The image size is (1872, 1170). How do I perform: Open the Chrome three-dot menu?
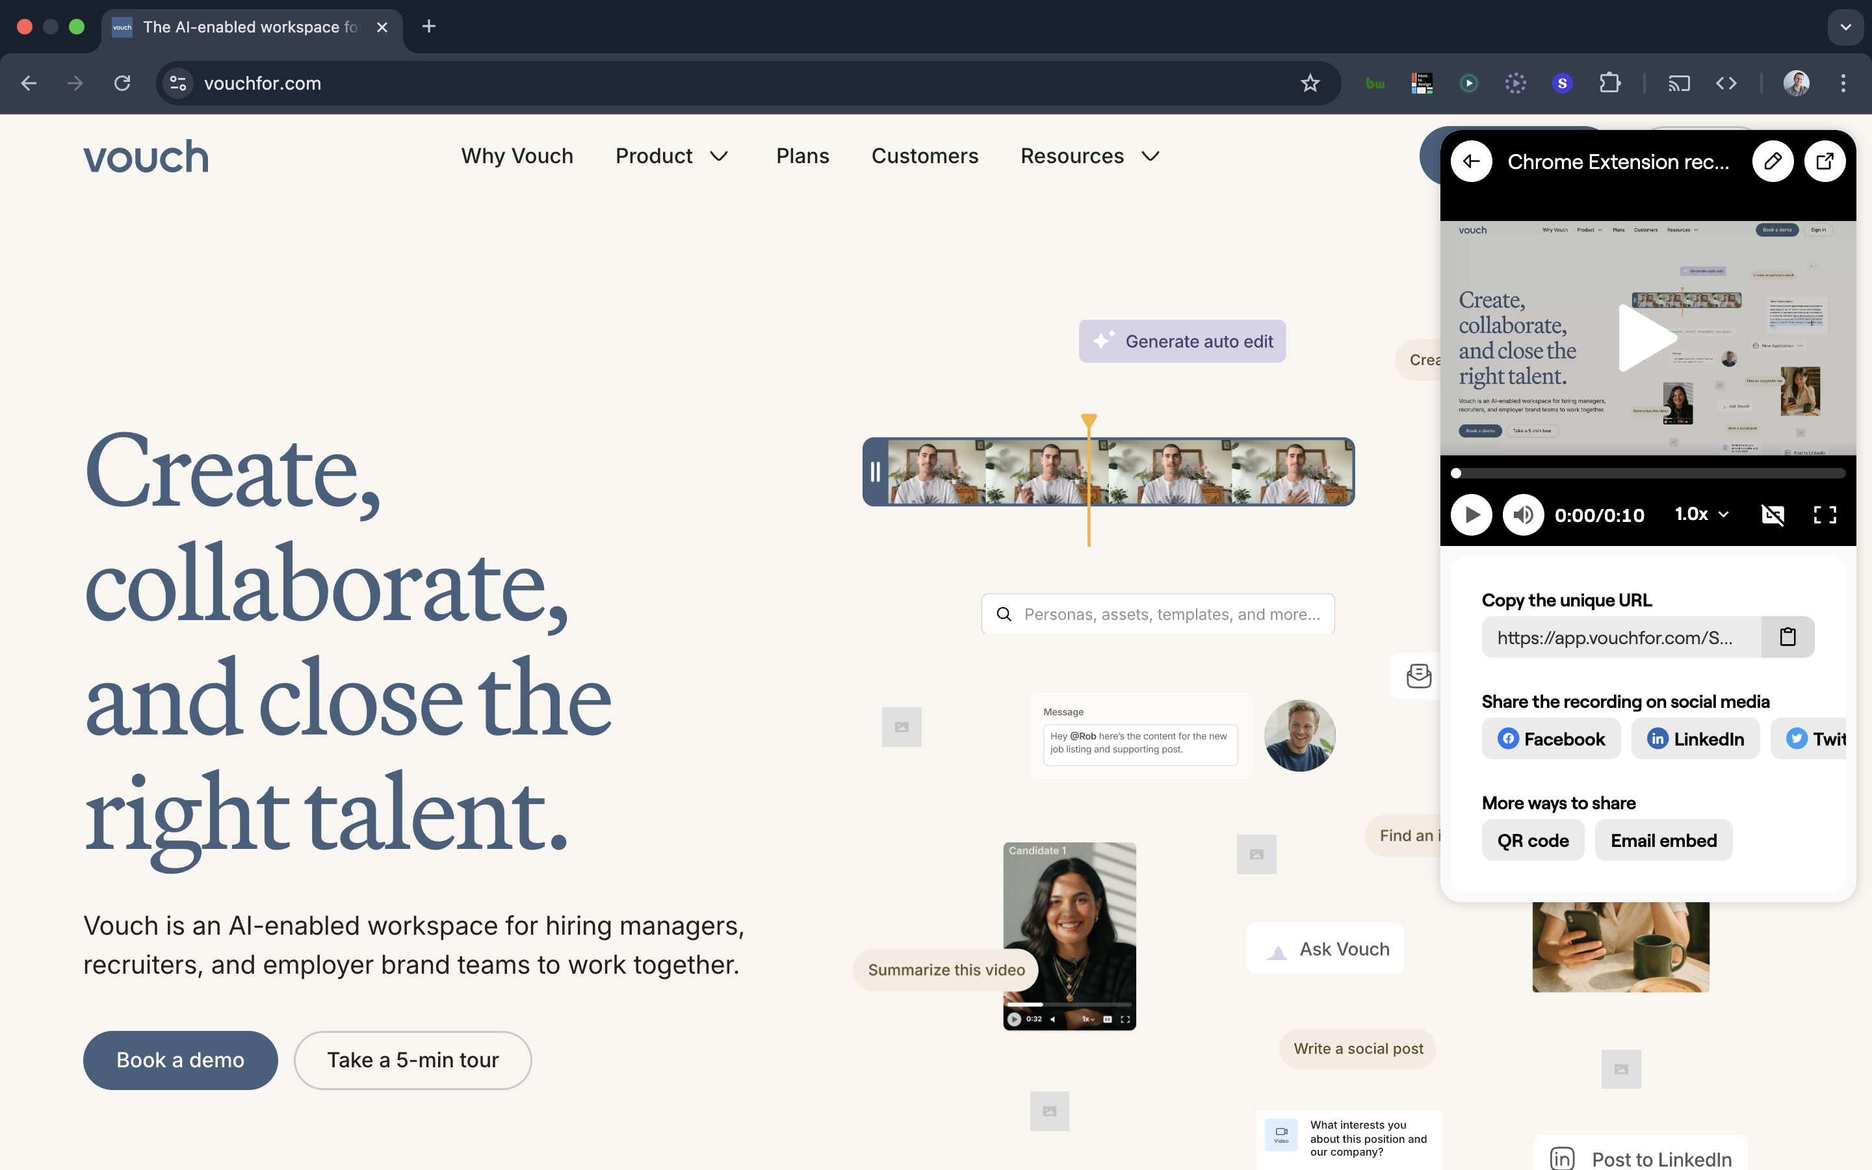(1843, 83)
